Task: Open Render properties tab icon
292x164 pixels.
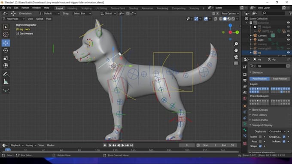Action: click(245, 74)
